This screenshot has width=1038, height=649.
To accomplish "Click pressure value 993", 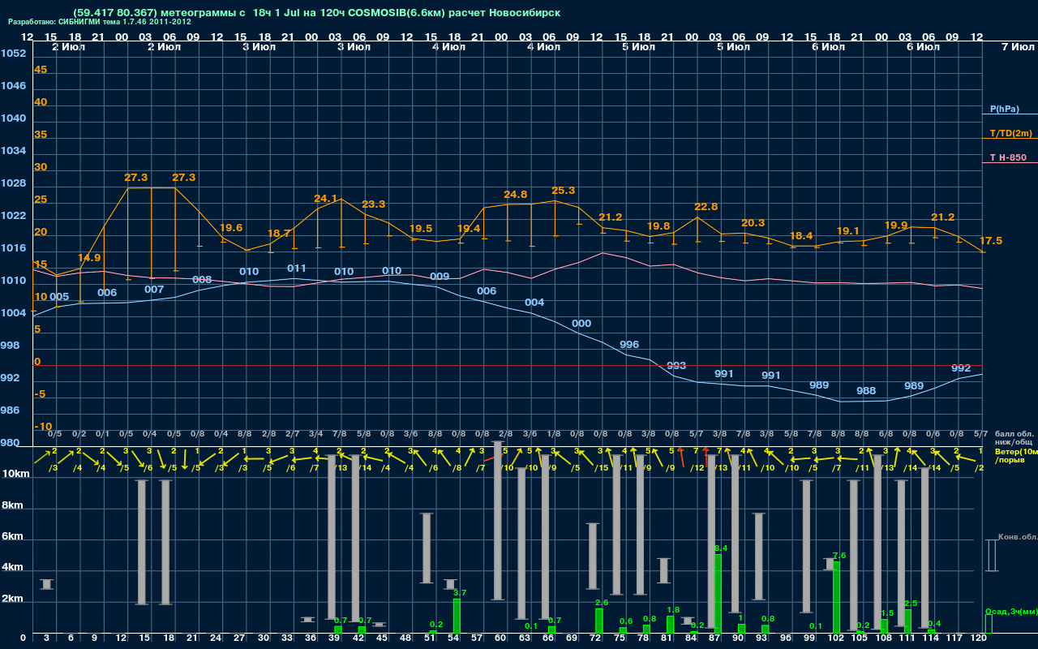I will pos(676,366).
